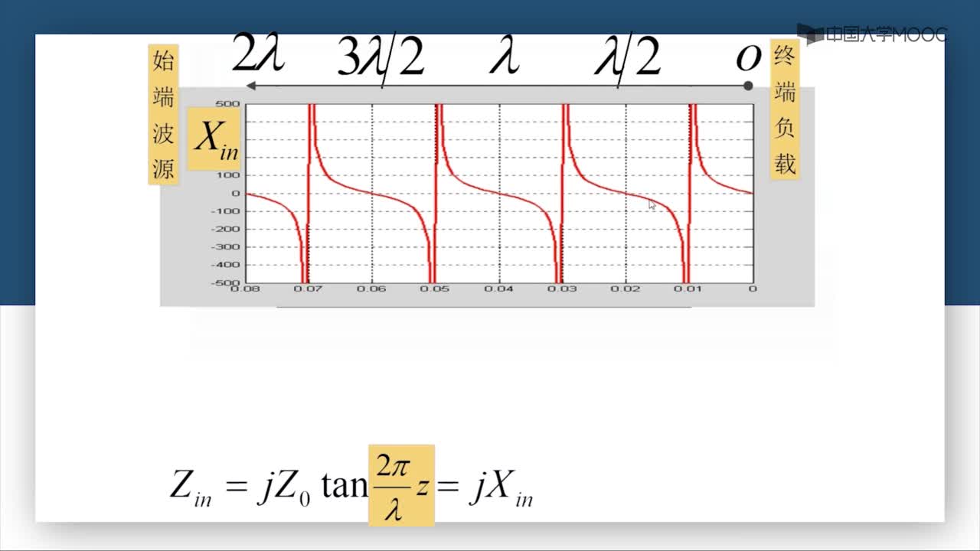Click the jX_in term ending the formula

pos(501,489)
